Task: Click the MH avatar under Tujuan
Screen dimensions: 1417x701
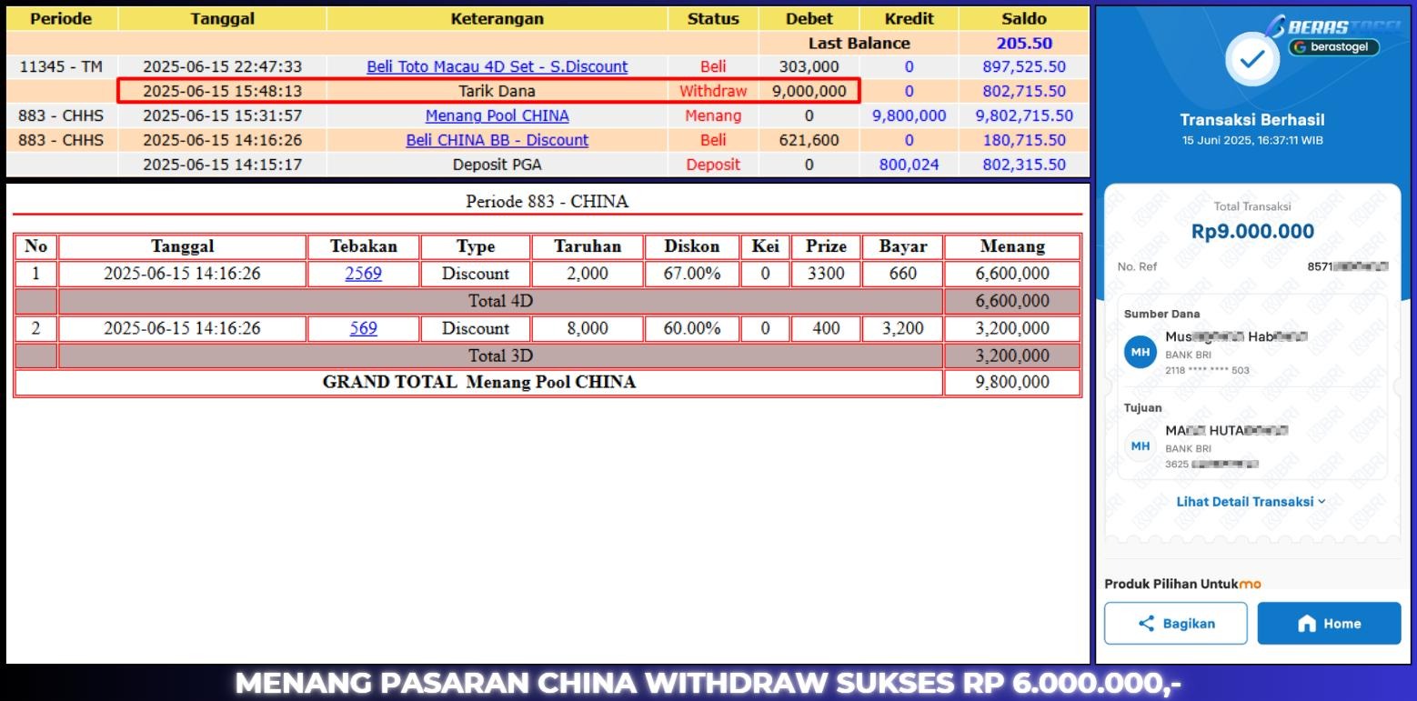Action: (x=1141, y=446)
